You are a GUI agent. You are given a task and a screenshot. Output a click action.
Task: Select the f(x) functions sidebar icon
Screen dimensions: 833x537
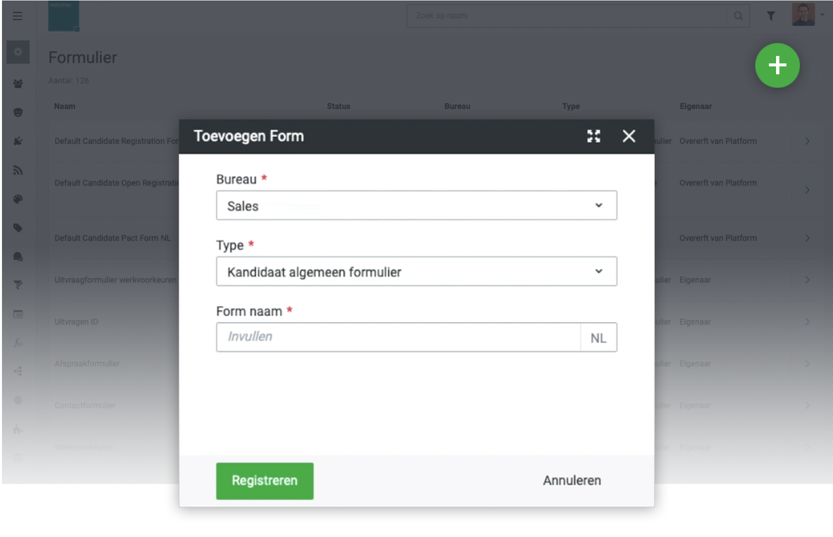click(18, 342)
